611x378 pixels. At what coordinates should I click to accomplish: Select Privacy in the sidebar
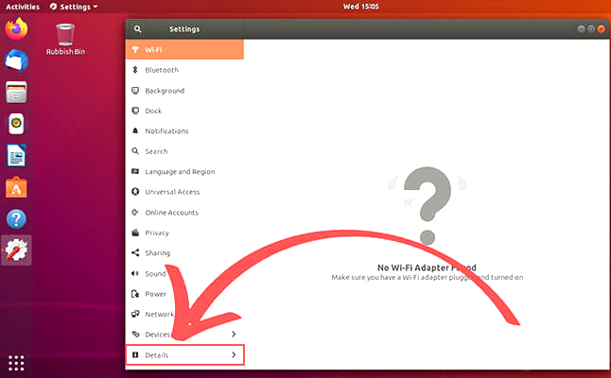(x=184, y=232)
